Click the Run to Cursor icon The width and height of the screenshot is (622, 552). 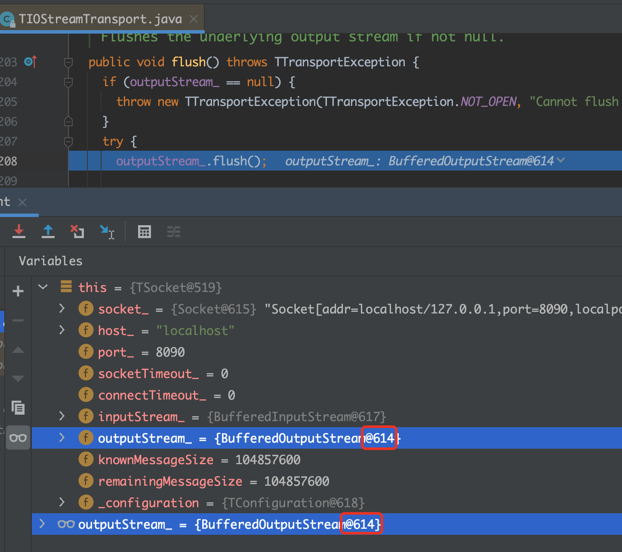click(107, 232)
